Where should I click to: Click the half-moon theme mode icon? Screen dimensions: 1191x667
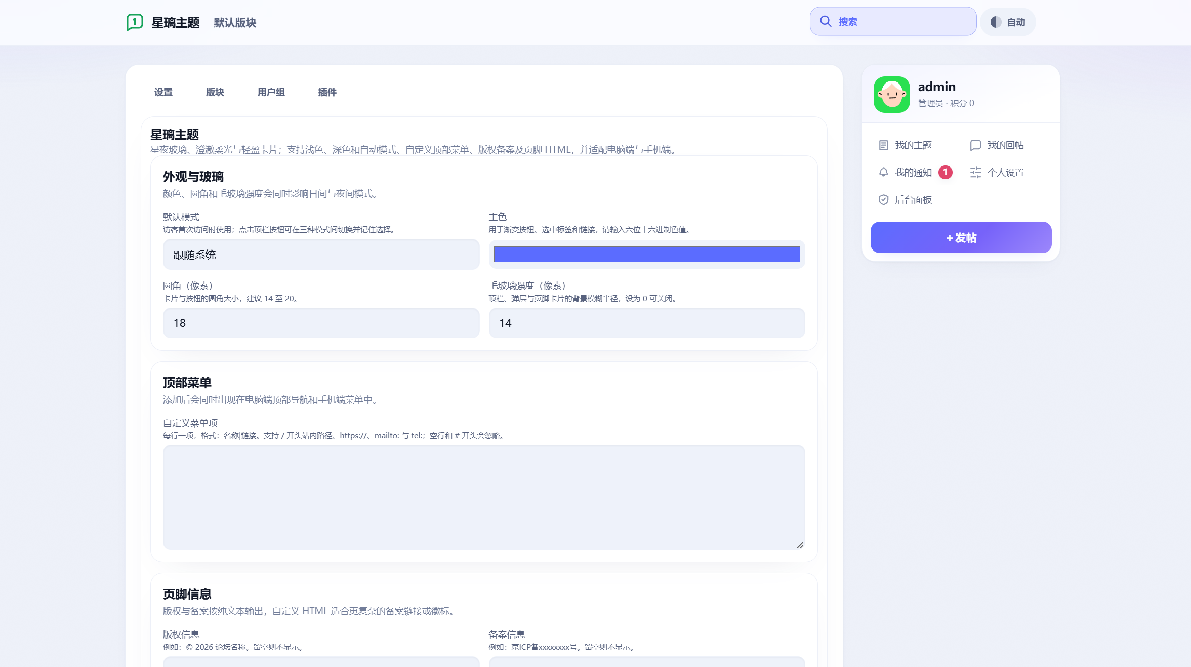click(996, 22)
